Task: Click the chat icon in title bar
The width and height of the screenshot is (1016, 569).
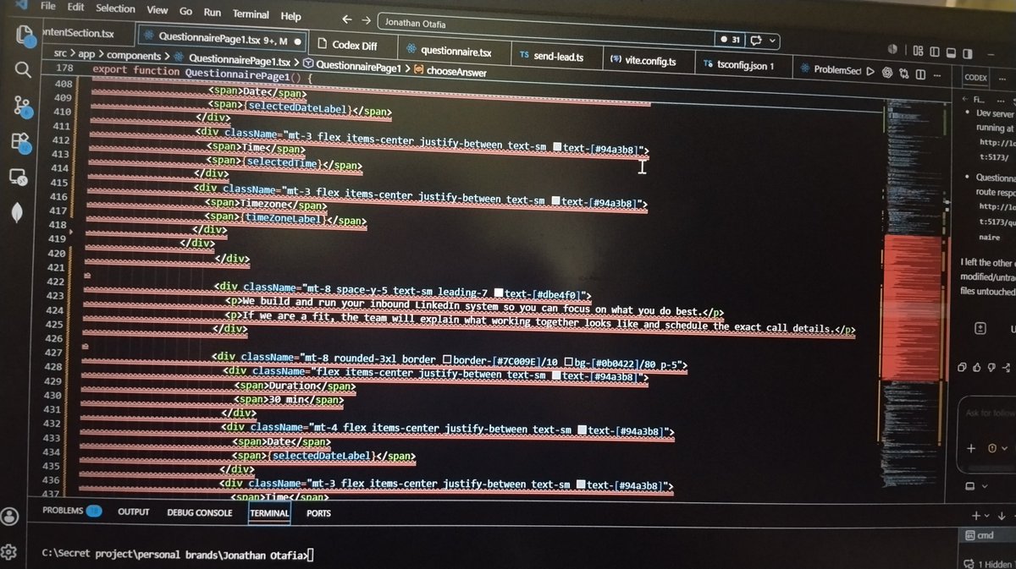Action: click(x=756, y=40)
